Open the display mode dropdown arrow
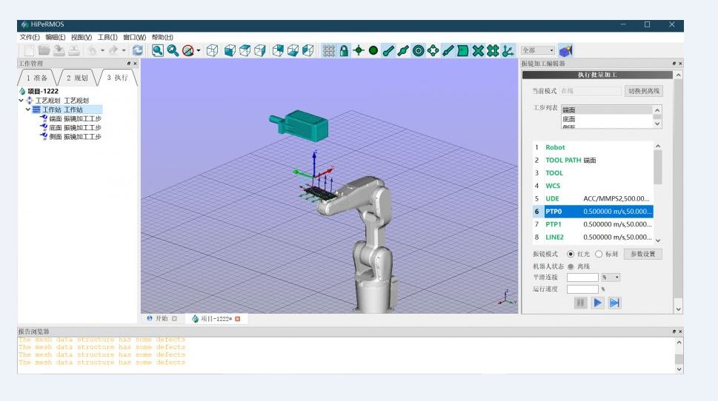This screenshot has height=401, width=718. (199, 50)
